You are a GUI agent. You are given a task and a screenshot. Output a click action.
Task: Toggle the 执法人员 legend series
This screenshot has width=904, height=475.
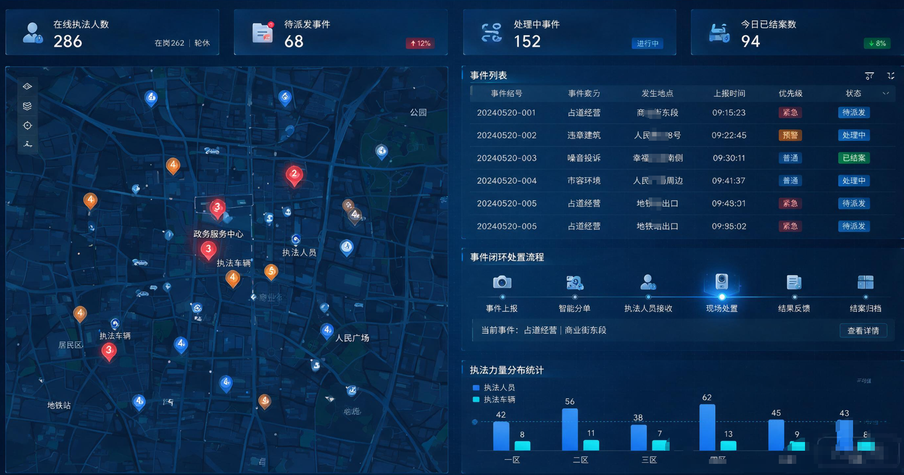[x=494, y=388]
